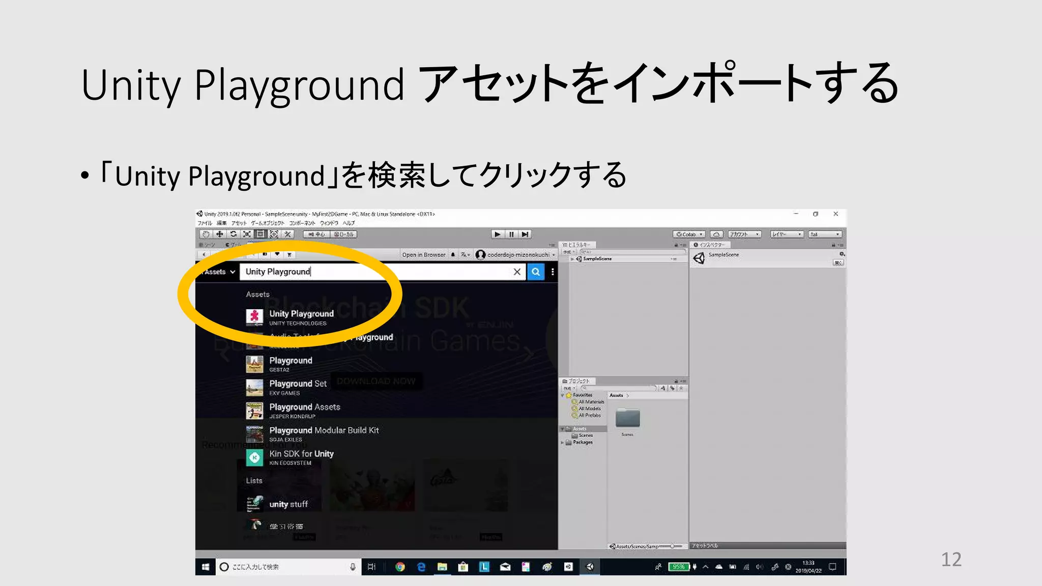
Task: Switch to the プロジェクト (Project) tab
Action: [577, 381]
